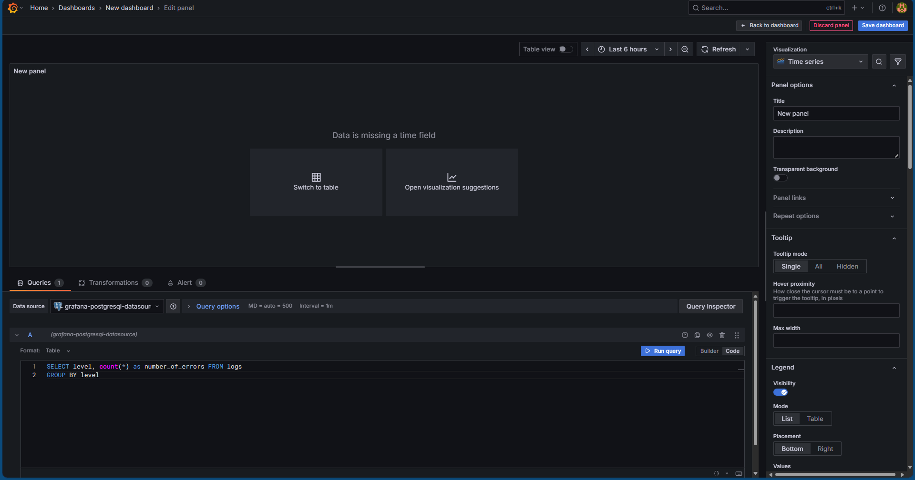
Task: Open the Last 6 hours time picker
Action: coord(629,49)
